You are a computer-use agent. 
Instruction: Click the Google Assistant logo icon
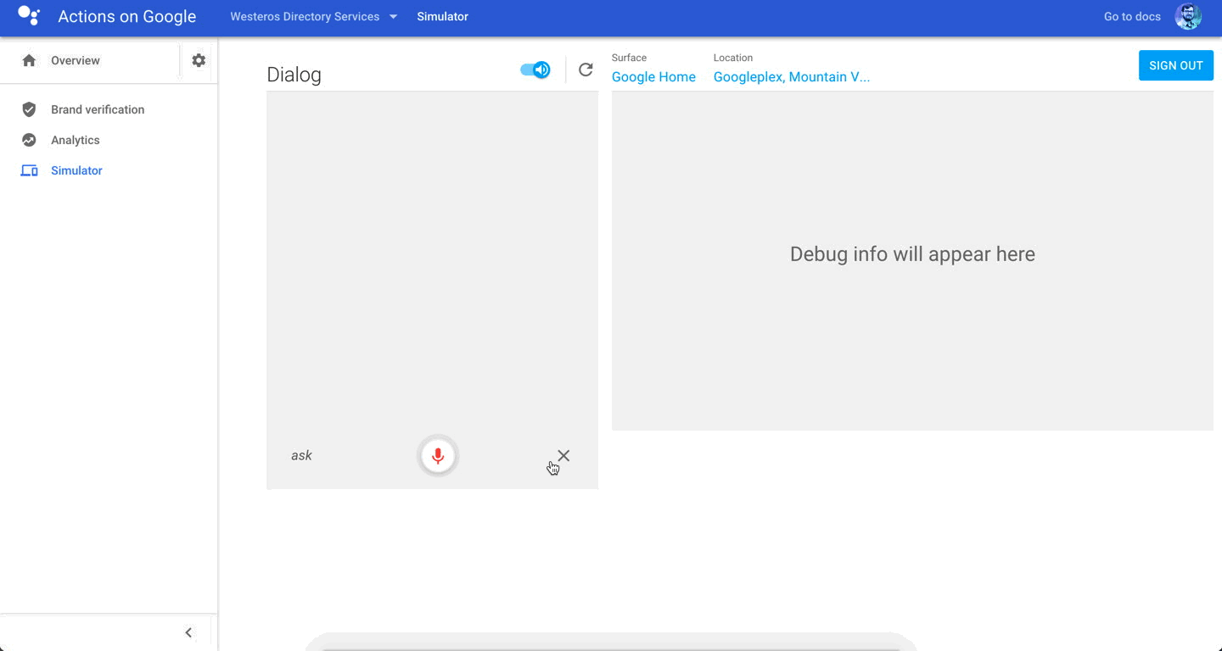click(29, 16)
